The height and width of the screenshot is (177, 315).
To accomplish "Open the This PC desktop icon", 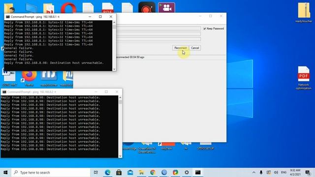I will point(31,8).
